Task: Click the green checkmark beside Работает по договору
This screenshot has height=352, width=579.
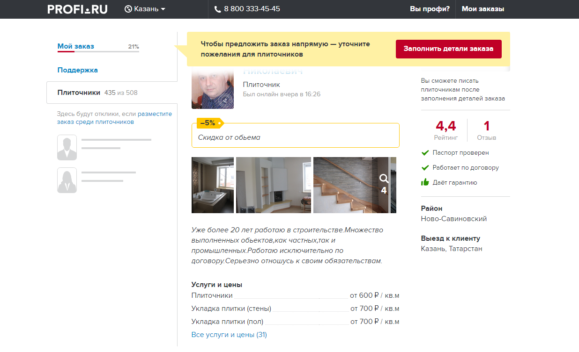Action: tap(425, 167)
